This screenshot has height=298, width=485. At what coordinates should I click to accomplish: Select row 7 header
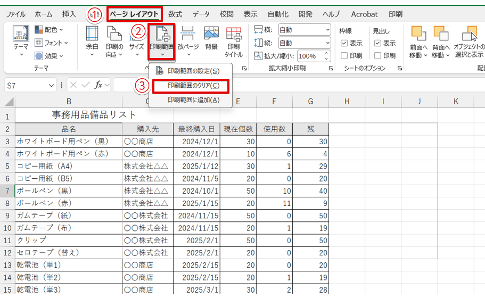[x=7, y=191]
